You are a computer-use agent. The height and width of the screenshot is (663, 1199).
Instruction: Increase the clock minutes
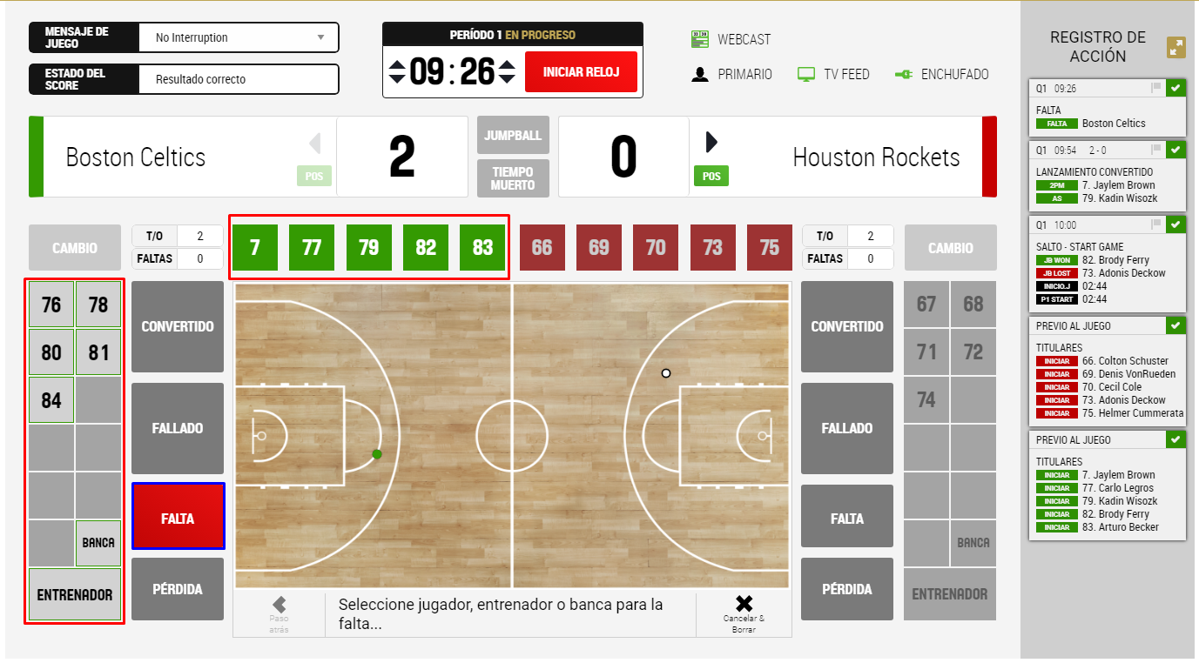point(397,64)
